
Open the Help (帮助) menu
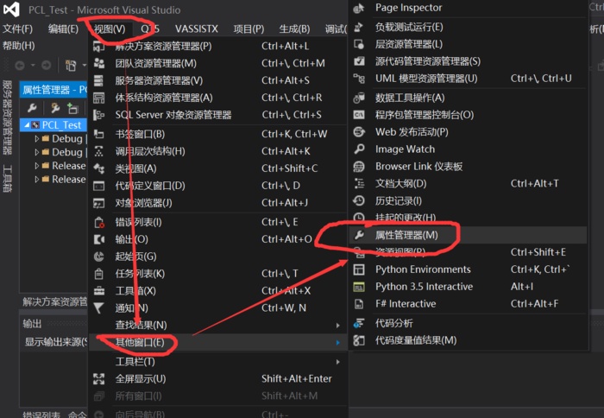[19, 46]
